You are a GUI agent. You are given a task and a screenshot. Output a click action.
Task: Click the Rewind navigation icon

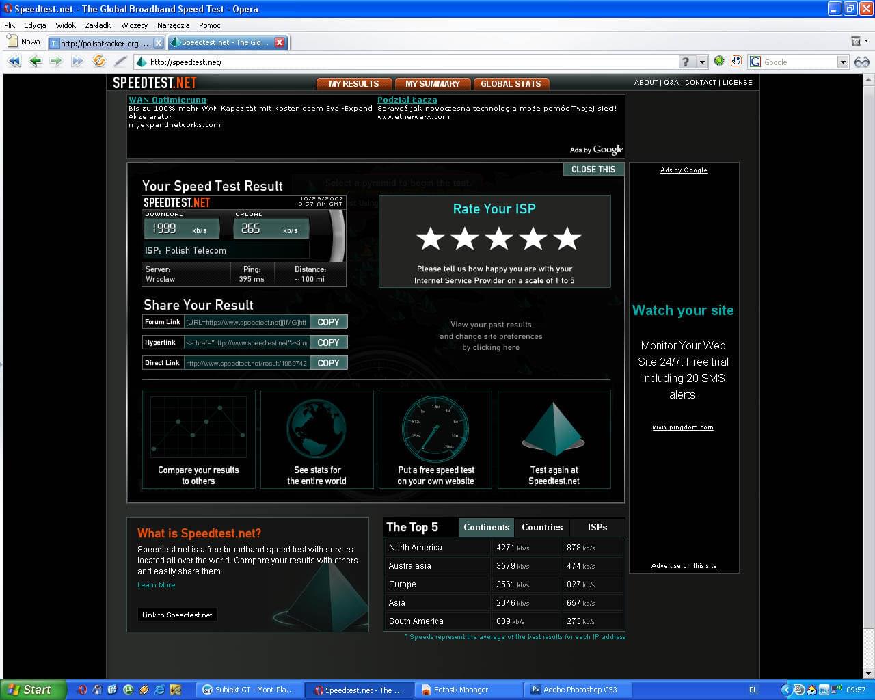[14, 62]
